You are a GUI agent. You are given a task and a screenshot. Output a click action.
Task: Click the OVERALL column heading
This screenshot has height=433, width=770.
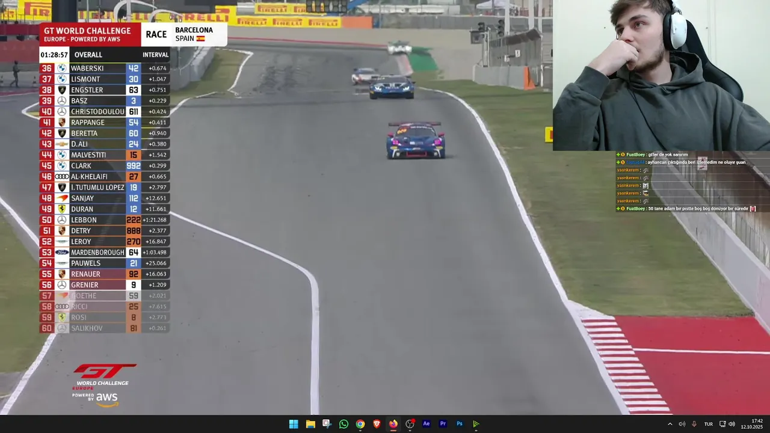88,55
